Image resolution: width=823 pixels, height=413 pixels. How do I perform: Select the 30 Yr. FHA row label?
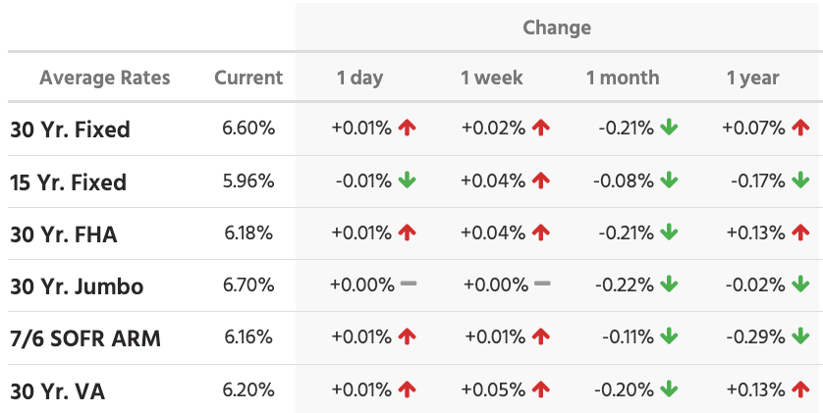click(x=63, y=234)
